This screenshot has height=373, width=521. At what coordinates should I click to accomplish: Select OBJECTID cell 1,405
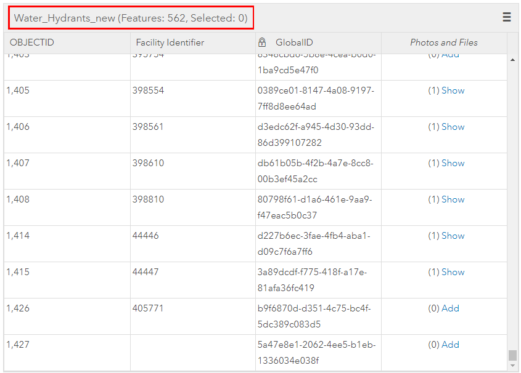(x=67, y=98)
